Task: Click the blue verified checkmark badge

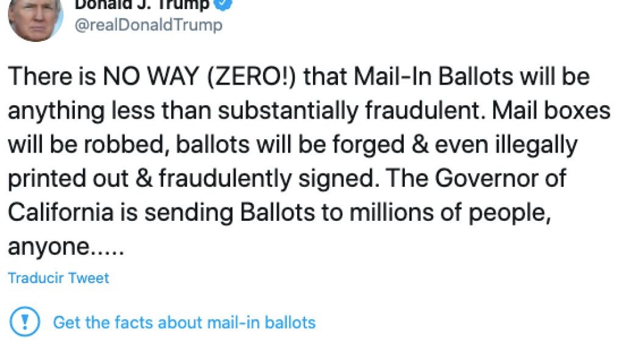Action: click(223, 5)
